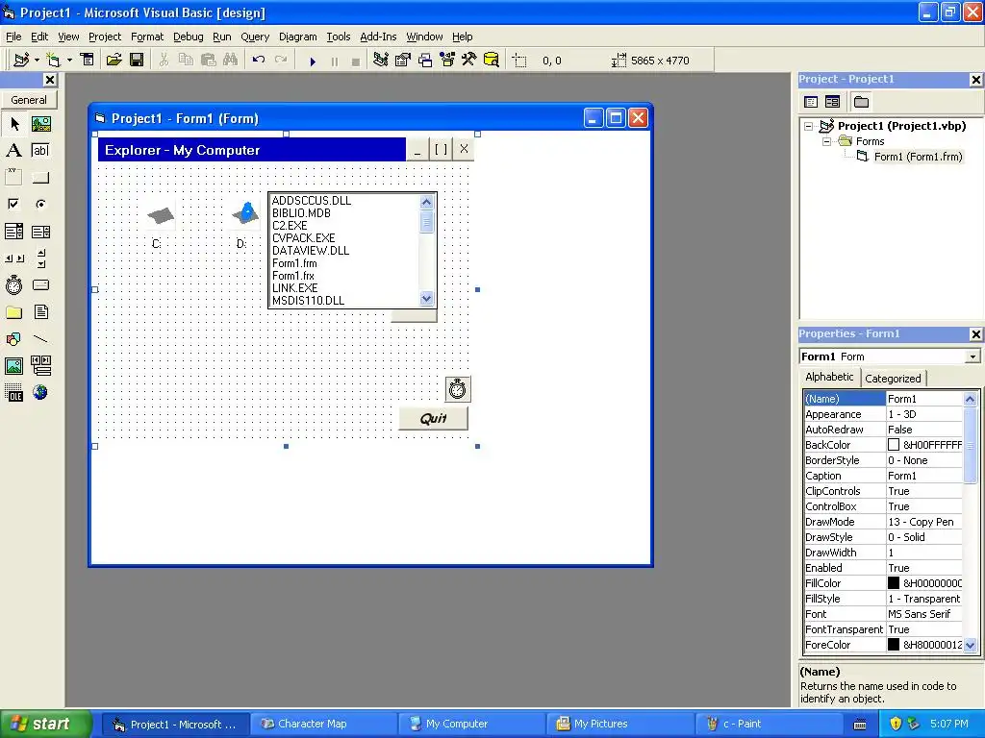
Task: Open the Add-Ins menu
Action: pos(378,37)
